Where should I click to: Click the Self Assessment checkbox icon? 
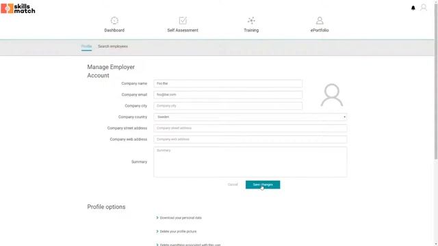tap(183, 20)
